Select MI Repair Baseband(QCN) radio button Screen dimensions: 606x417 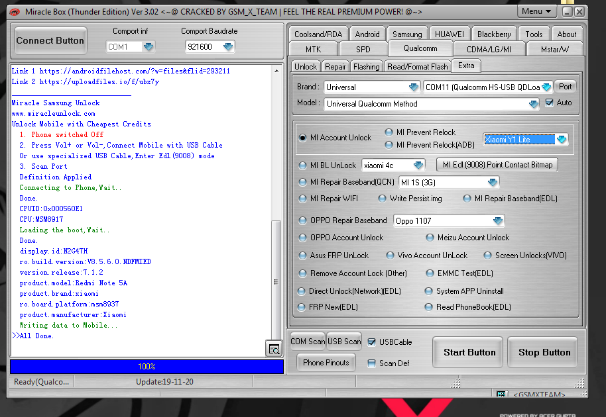point(302,181)
